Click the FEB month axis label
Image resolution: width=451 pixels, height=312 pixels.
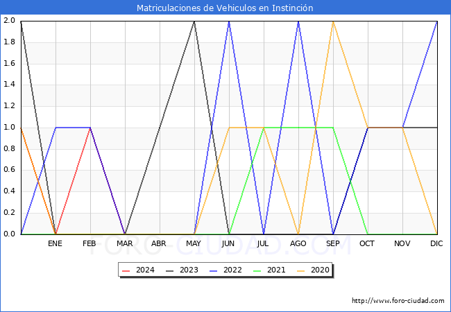pyautogui.click(x=90, y=243)
